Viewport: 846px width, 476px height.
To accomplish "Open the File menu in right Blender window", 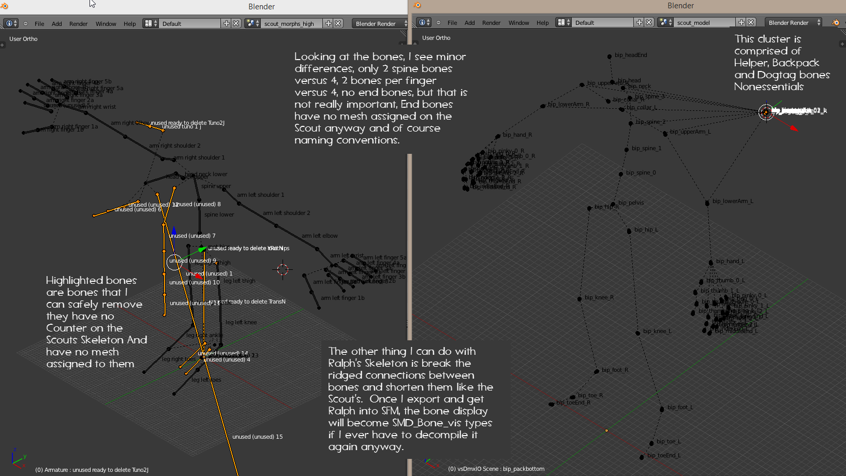I will point(452,23).
